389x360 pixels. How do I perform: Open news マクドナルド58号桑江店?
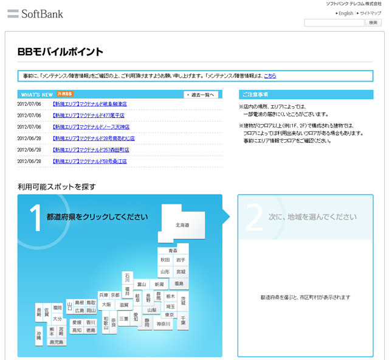[x=89, y=161]
